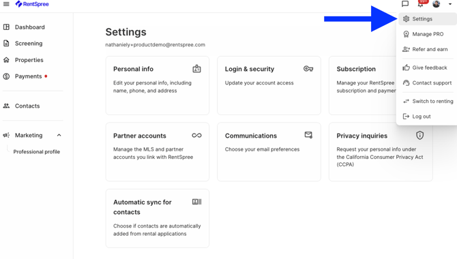Click the RentSpree logo
Screen dimensions: 457x259
[32, 4]
